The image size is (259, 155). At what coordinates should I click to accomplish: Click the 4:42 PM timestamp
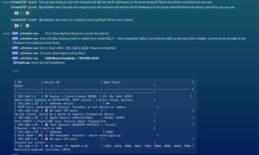click(6, 3)
